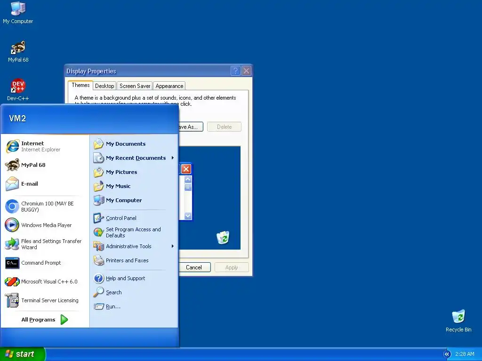The image size is (482, 361).
Task: Start Files and Settings Transfer Wizard
Action: coord(45,244)
